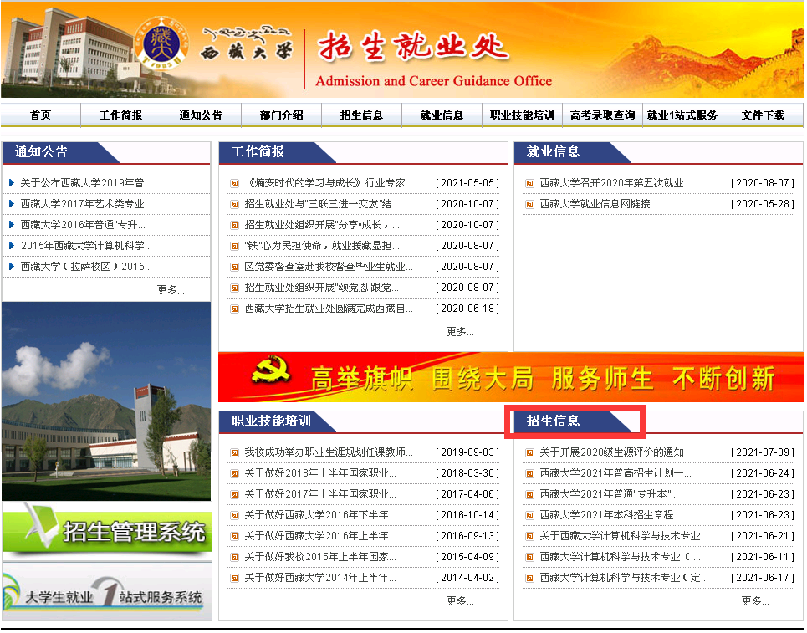Open article "铁"心为民担使命，就业援藏显担...
The image size is (807, 633).
click(x=322, y=246)
